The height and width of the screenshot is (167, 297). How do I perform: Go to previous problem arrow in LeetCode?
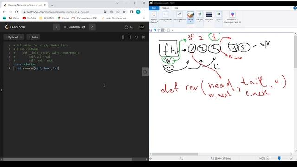point(57,27)
